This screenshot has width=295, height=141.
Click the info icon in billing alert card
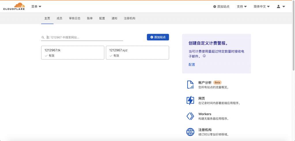click(204, 56)
